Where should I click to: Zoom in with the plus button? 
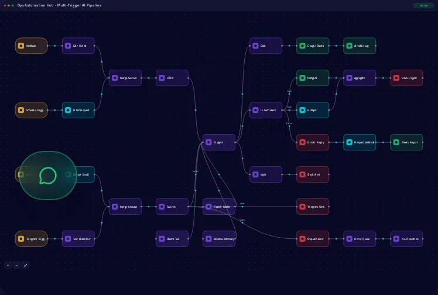click(8, 265)
